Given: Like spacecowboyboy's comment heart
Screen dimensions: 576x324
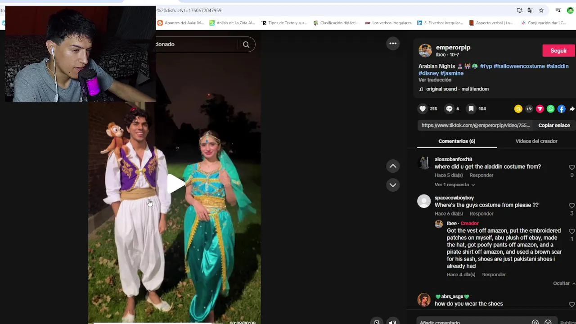Looking at the screenshot, I should click(x=572, y=206).
